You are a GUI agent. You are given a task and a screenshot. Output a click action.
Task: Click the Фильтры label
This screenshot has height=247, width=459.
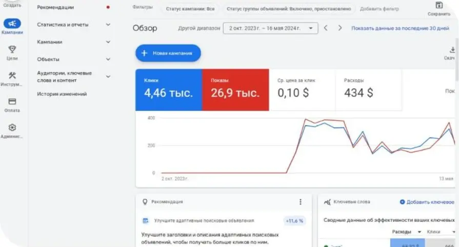pos(143,7)
